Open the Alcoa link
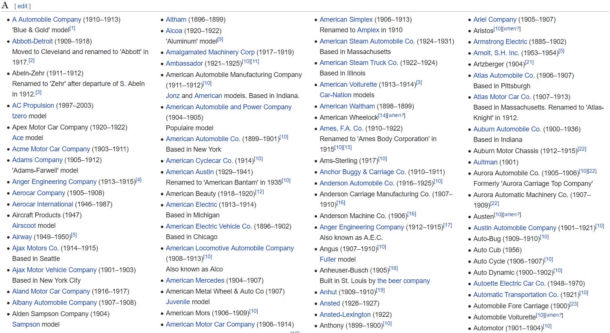 (174, 31)
